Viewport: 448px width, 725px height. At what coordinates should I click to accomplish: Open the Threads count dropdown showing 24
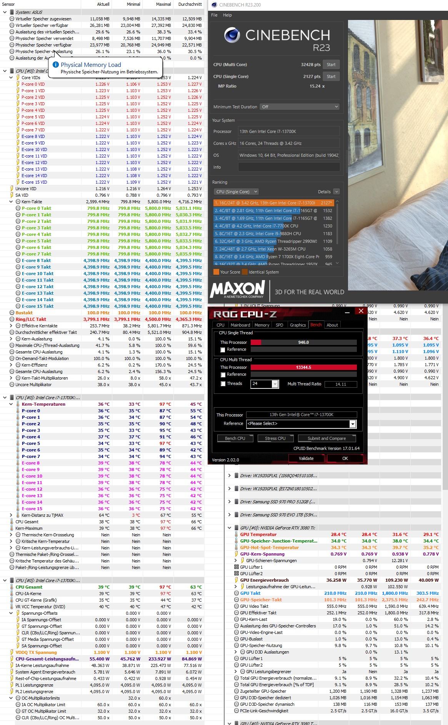tap(275, 384)
